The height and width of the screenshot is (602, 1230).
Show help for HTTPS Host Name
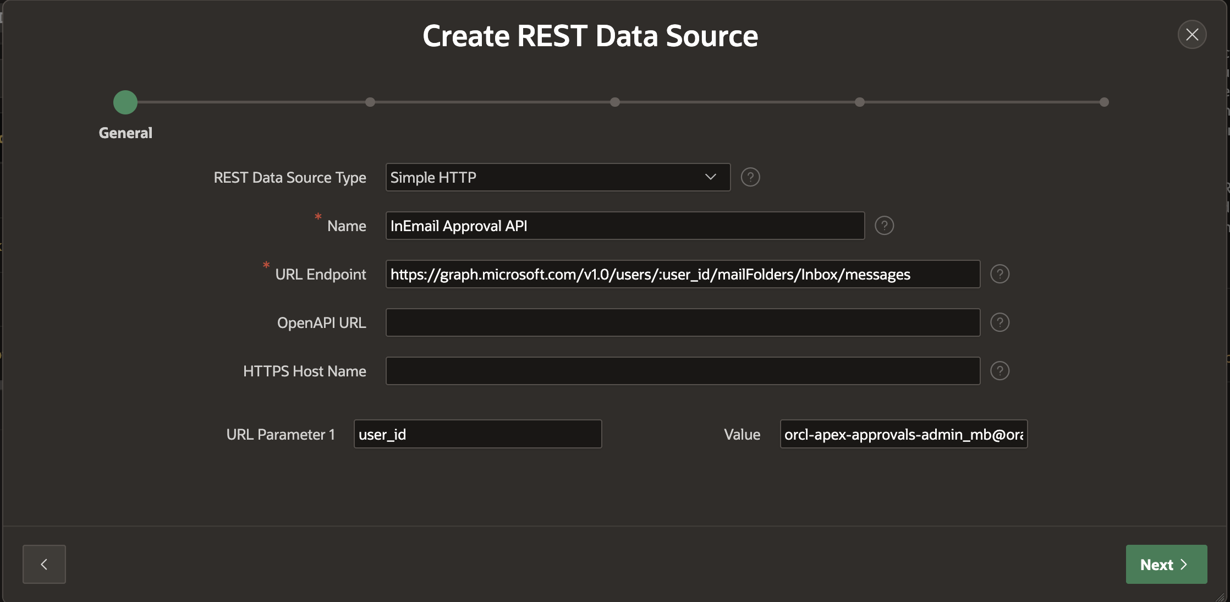[1000, 371]
